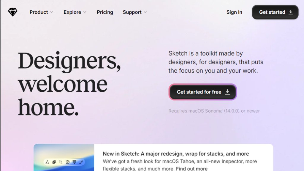Open the Product menu

39,12
